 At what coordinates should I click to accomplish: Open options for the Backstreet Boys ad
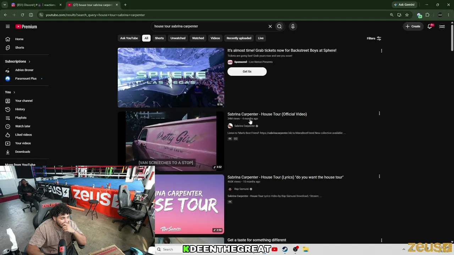[x=381, y=51]
